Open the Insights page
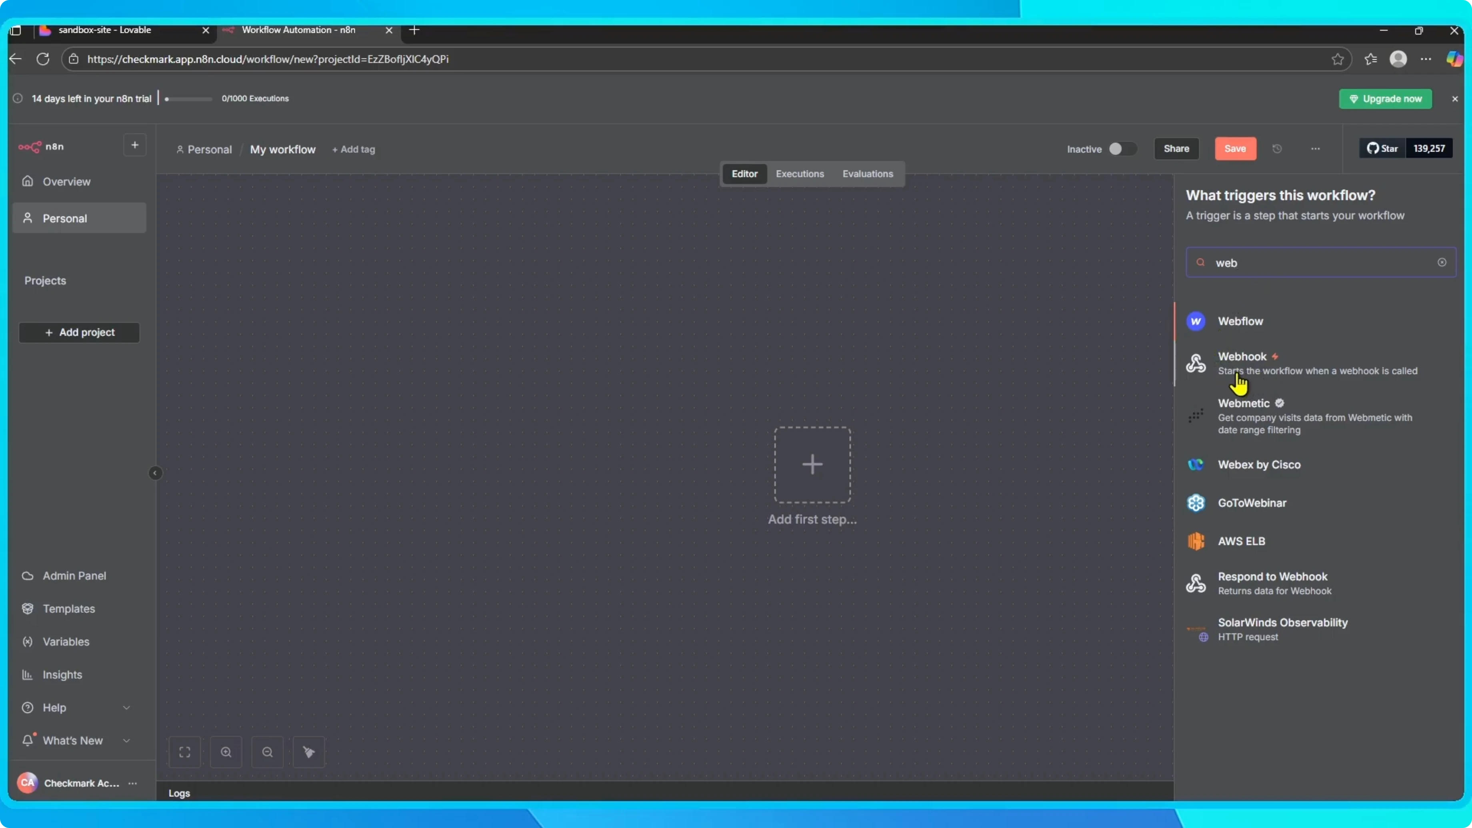This screenshot has height=828, width=1472. 62,675
